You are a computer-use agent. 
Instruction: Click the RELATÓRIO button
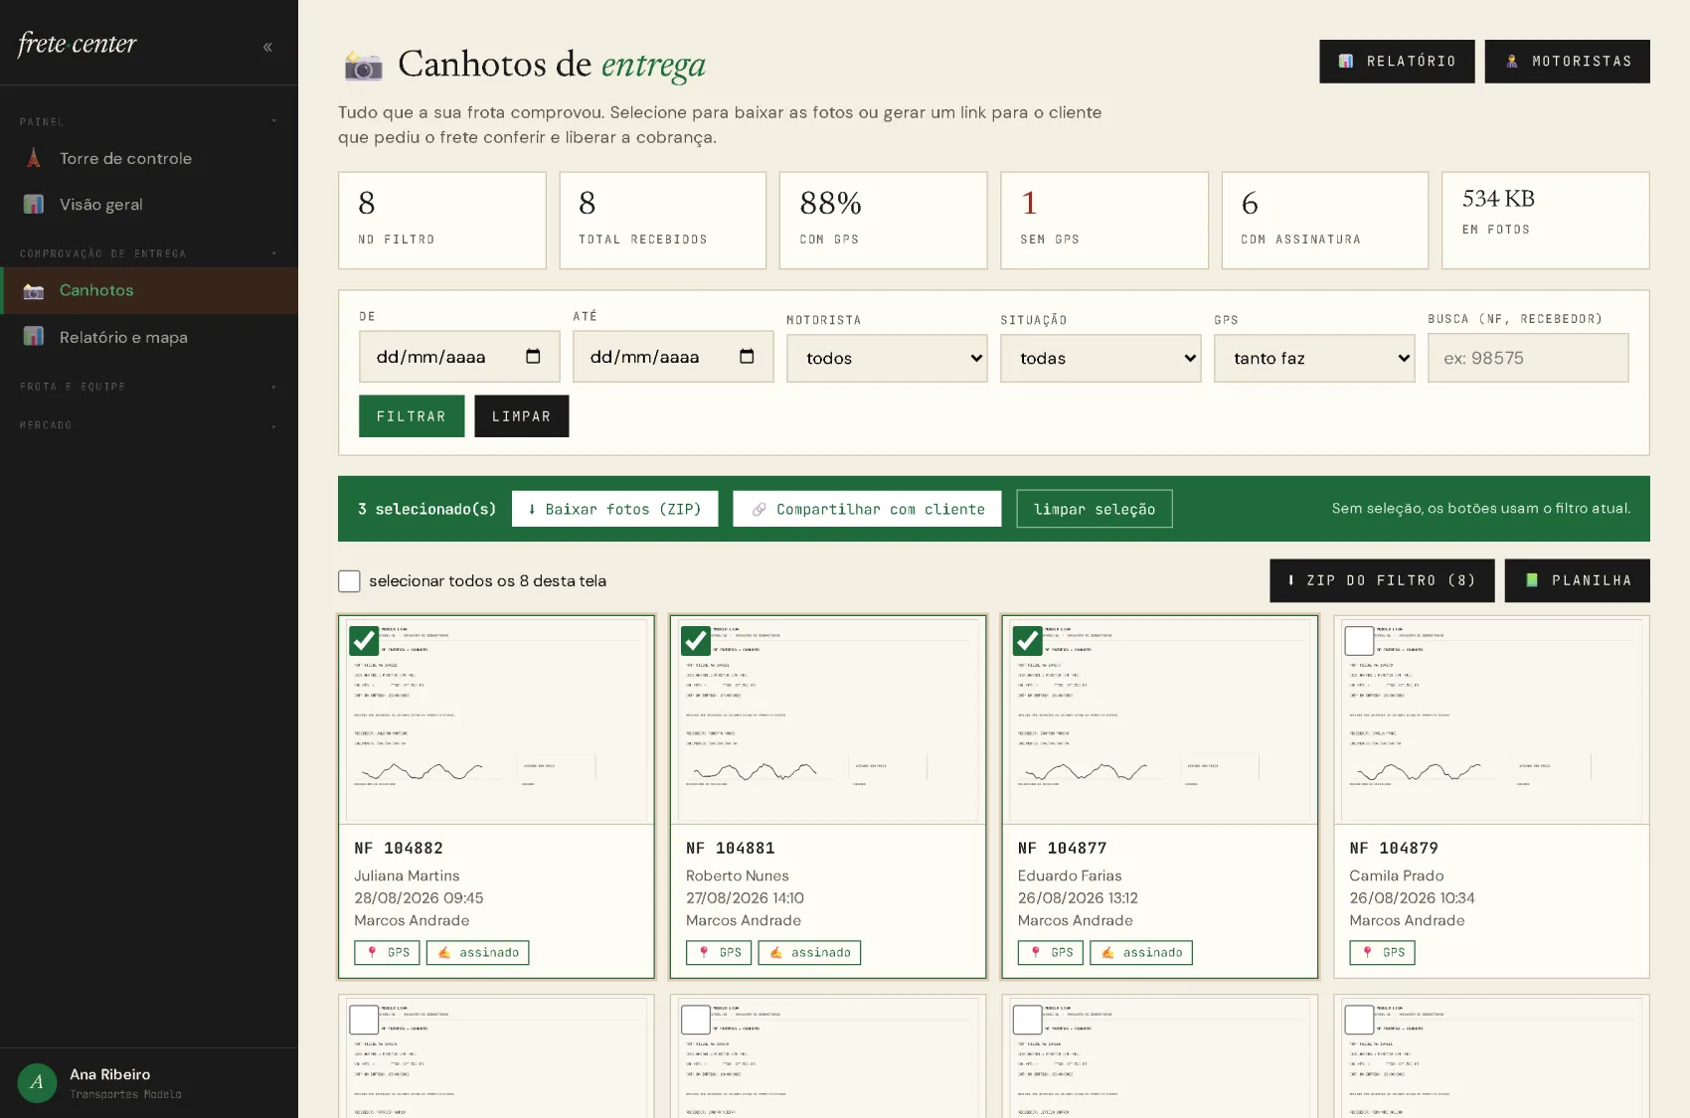coord(1397,62)
